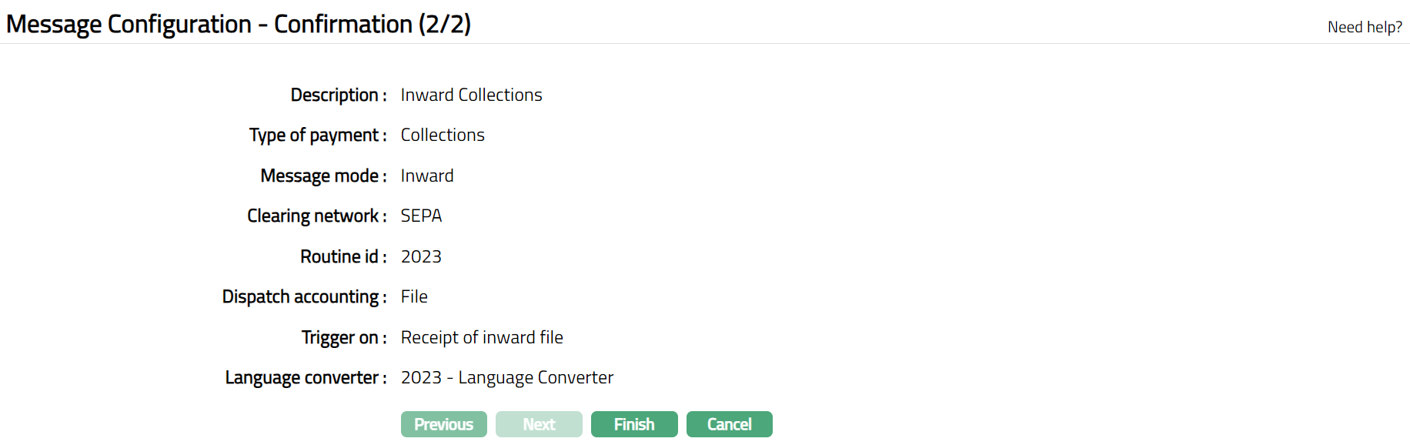Click the Clearing network label
The image size is (1410, 445).
pos(316,216)
